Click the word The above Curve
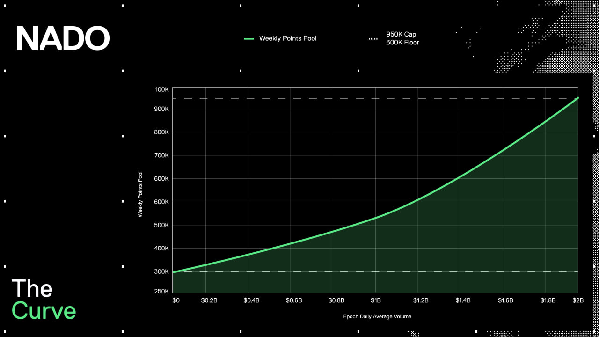 point(32,288)
